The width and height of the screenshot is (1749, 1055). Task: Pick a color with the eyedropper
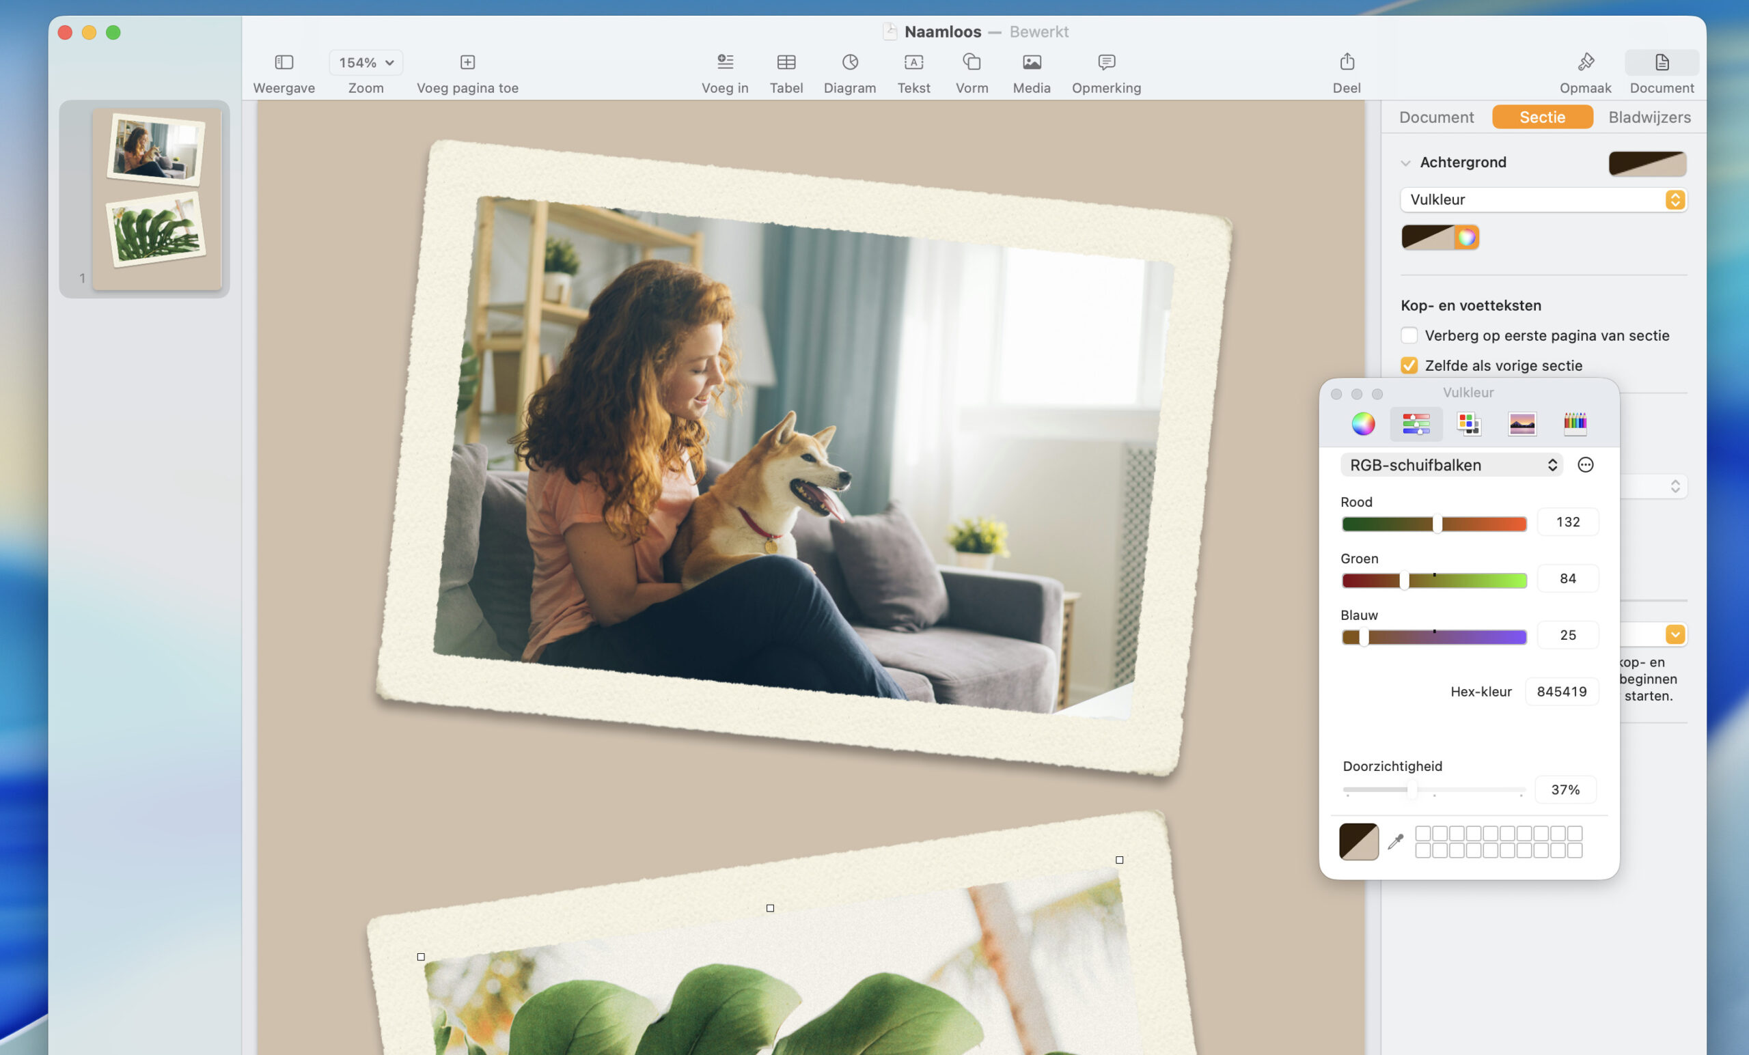point(1395,841)
